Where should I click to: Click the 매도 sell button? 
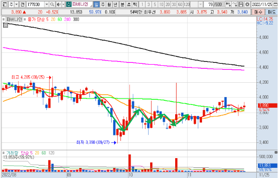pos(272,12)
